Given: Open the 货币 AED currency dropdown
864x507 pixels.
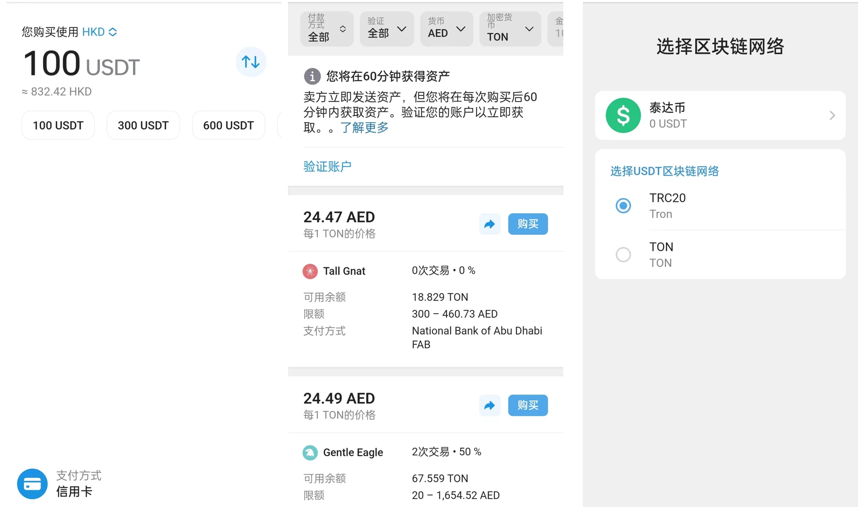Looking at the screenshot, I should (x=446, y=29).
